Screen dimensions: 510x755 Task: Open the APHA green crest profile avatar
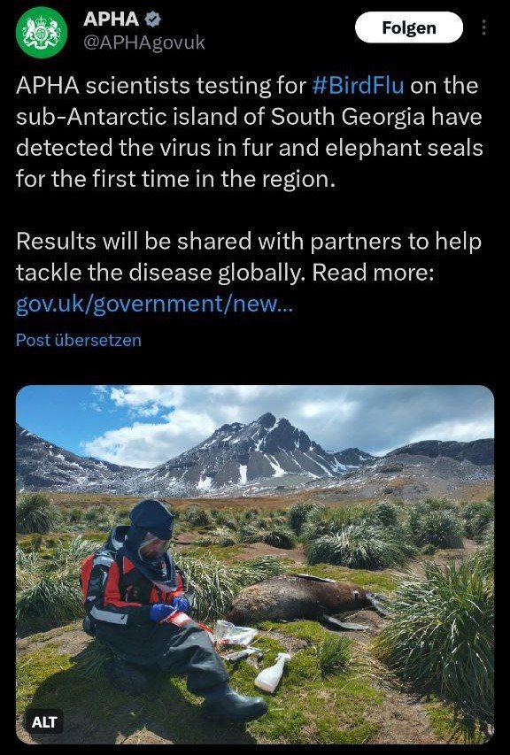pyautogui.click(x=42, y=33)
